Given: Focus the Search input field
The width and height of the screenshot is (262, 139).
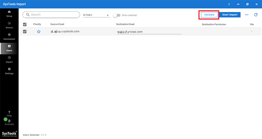Looking at the screenshot, I should tap(51, 15).
